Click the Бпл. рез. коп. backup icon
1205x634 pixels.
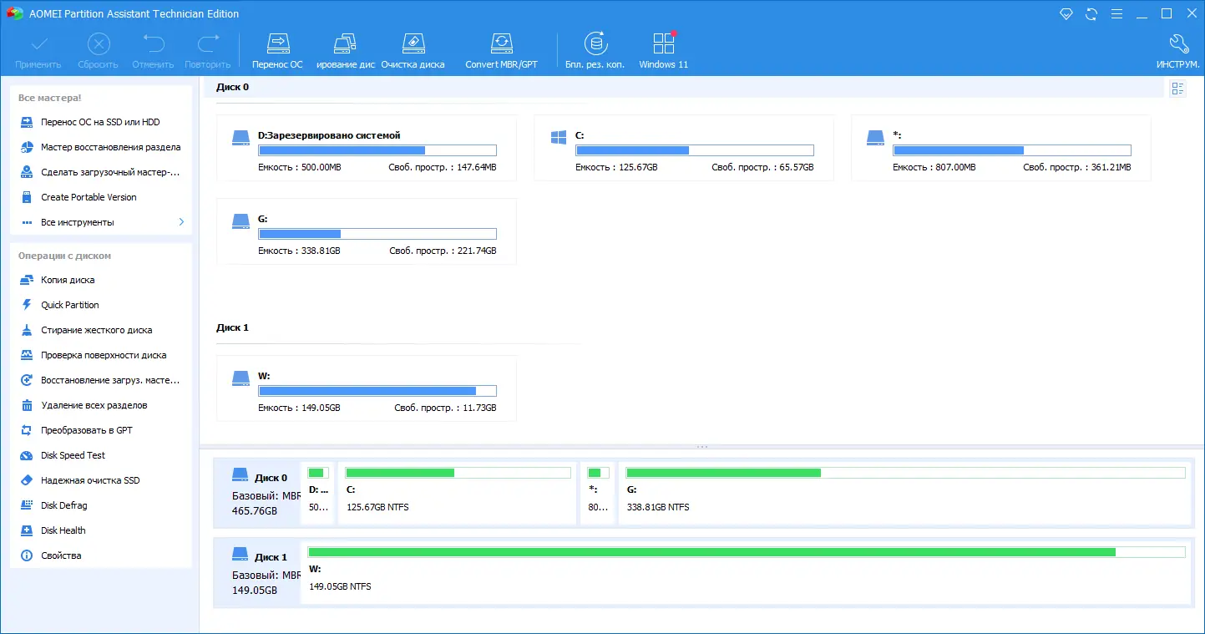[596, 48]
